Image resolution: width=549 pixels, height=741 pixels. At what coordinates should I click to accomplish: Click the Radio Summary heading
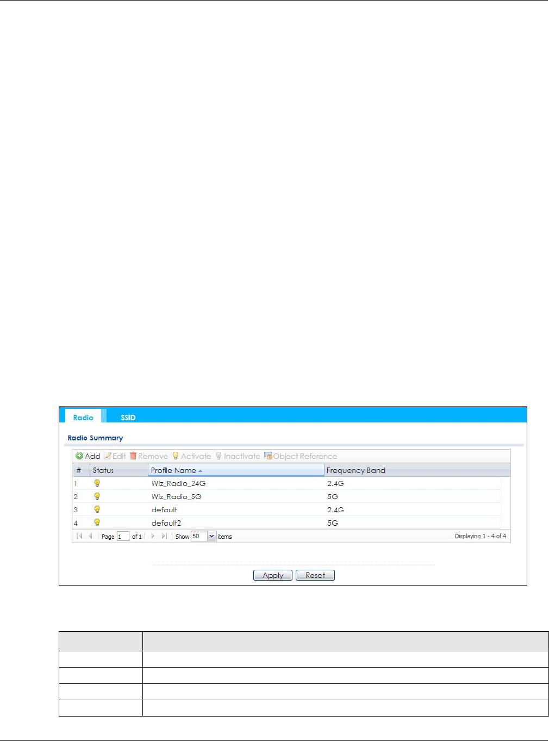point(95,438)
